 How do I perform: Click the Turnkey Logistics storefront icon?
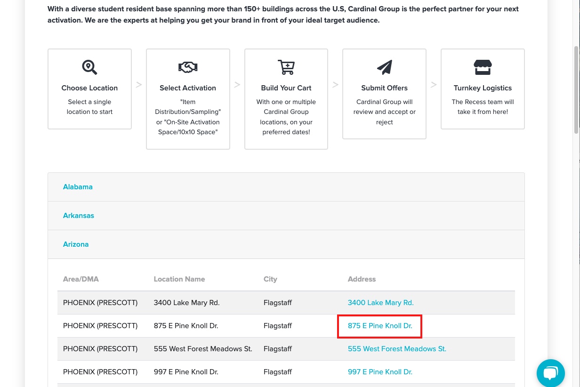coord(483,67)
